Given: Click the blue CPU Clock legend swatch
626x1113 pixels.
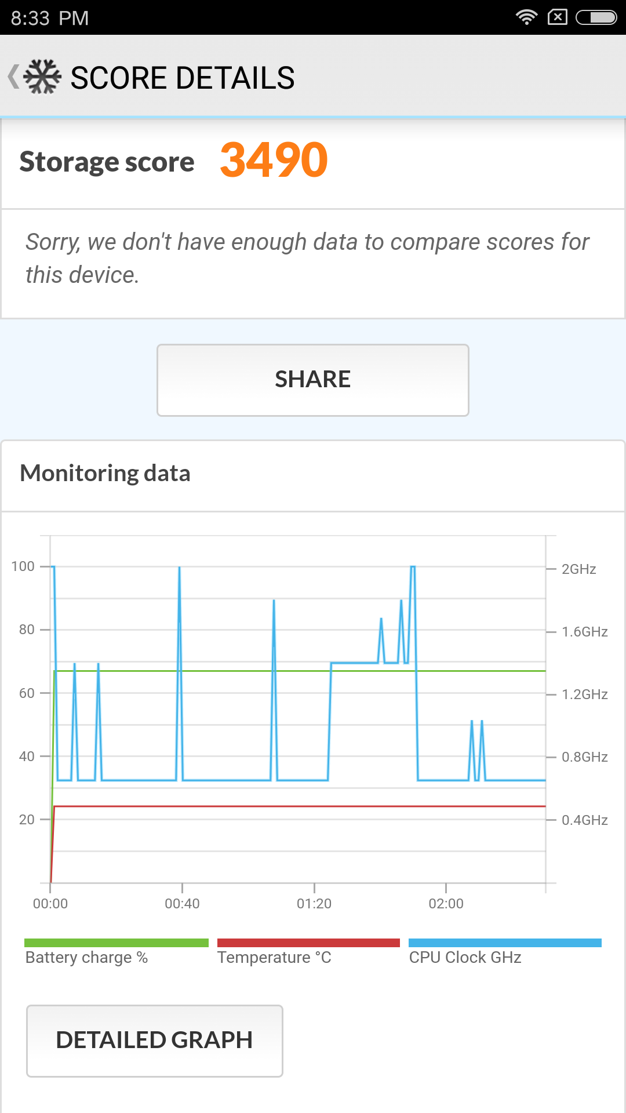Looking at the screenshot, I should 505,943.
